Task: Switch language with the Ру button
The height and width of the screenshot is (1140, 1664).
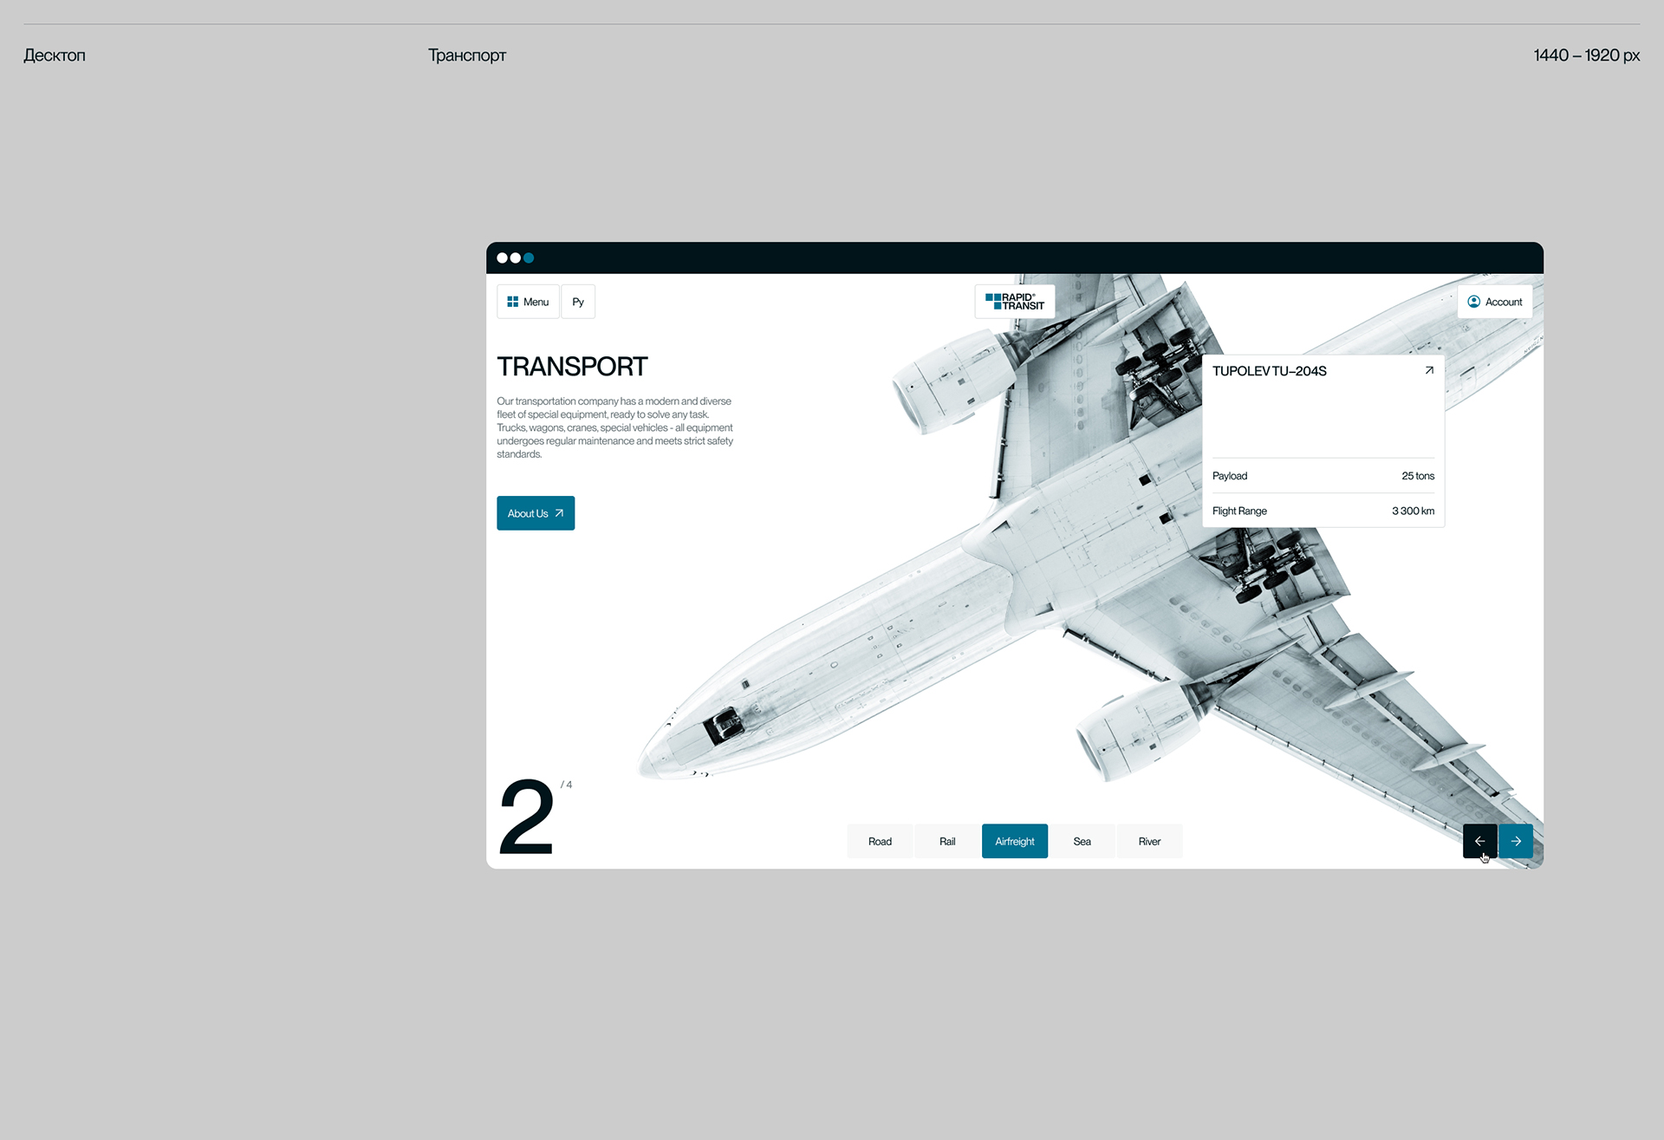Action: point(578,302)
